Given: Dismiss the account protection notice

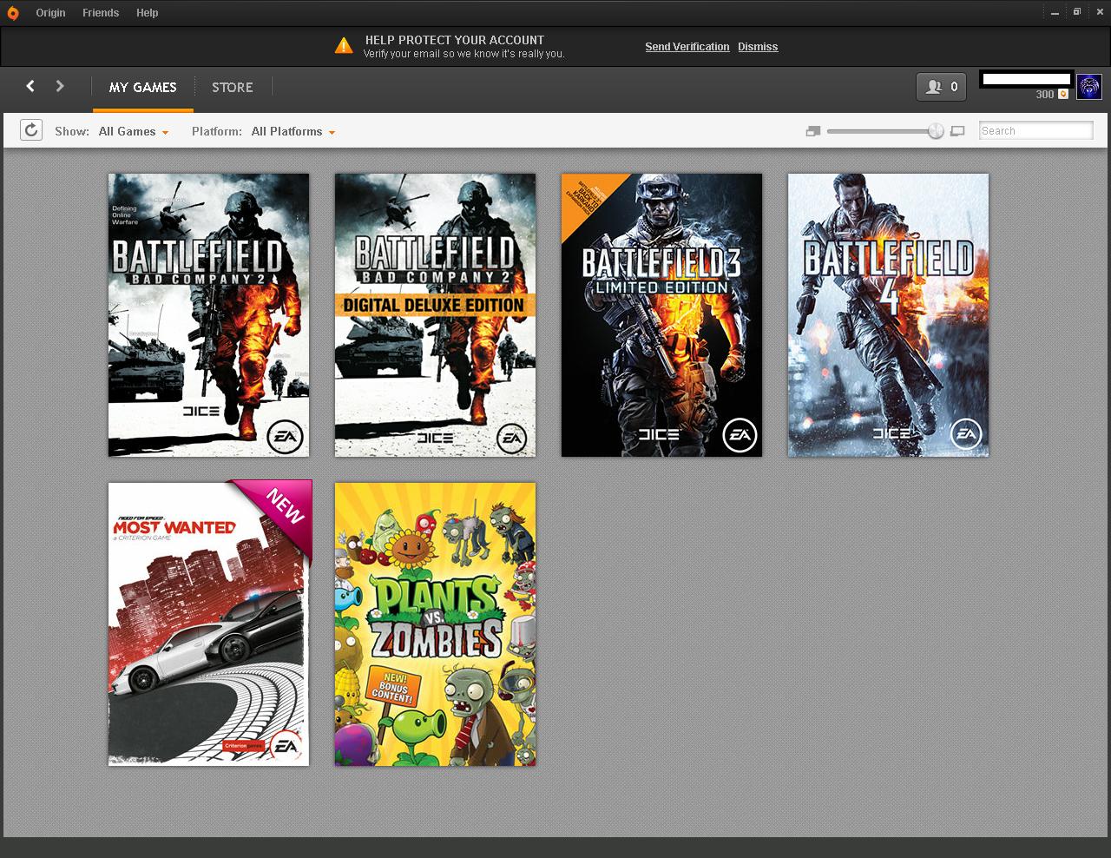Looking at the screenshot, I should pos(758,47).
